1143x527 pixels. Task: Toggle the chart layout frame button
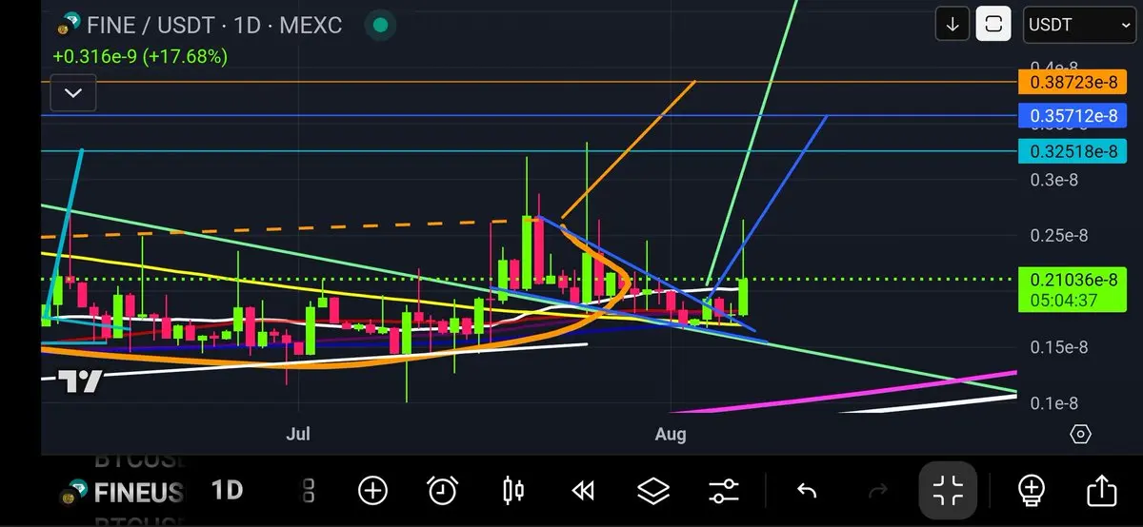coord(993,25)
